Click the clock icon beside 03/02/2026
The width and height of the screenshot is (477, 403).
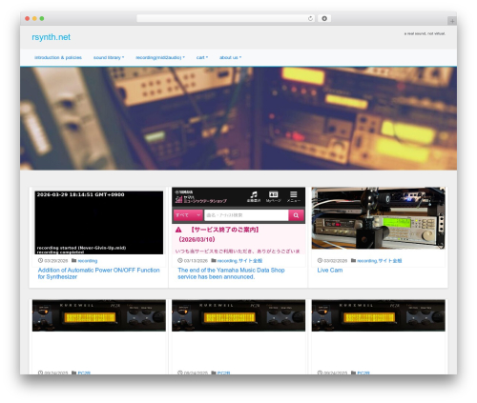point(320,260)
